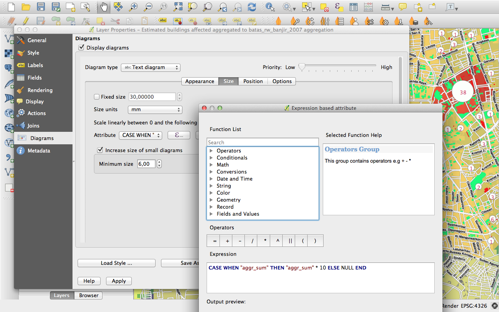Open the Diagram type dropdown
The height and width of the screenshot is (312, 499).
pyautogui.click(x=150, y=67)
